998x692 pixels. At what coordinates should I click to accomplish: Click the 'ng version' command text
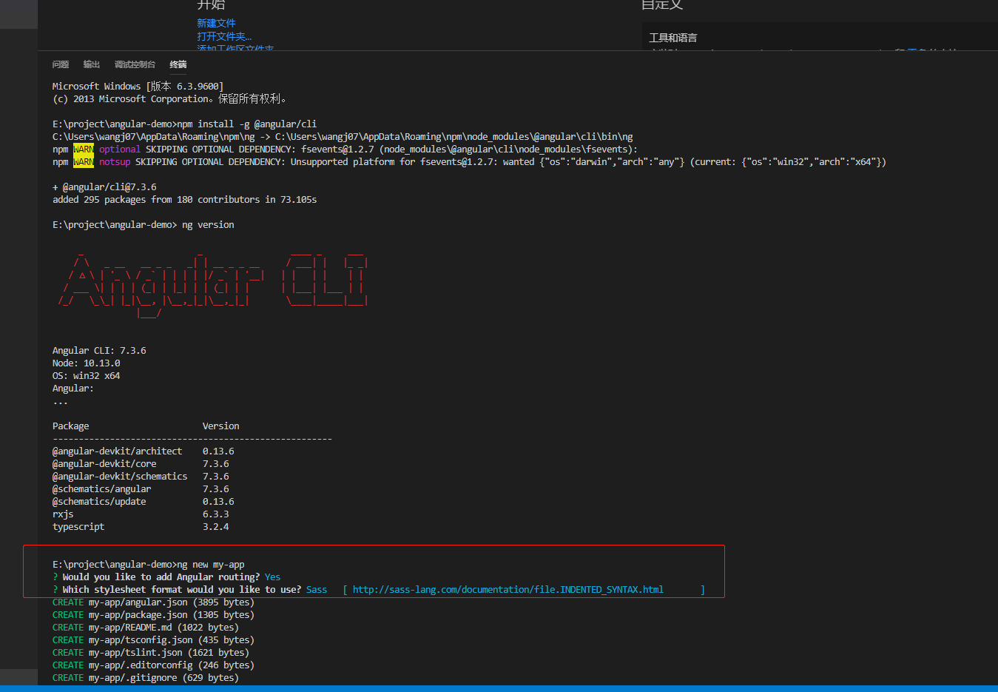208,225
